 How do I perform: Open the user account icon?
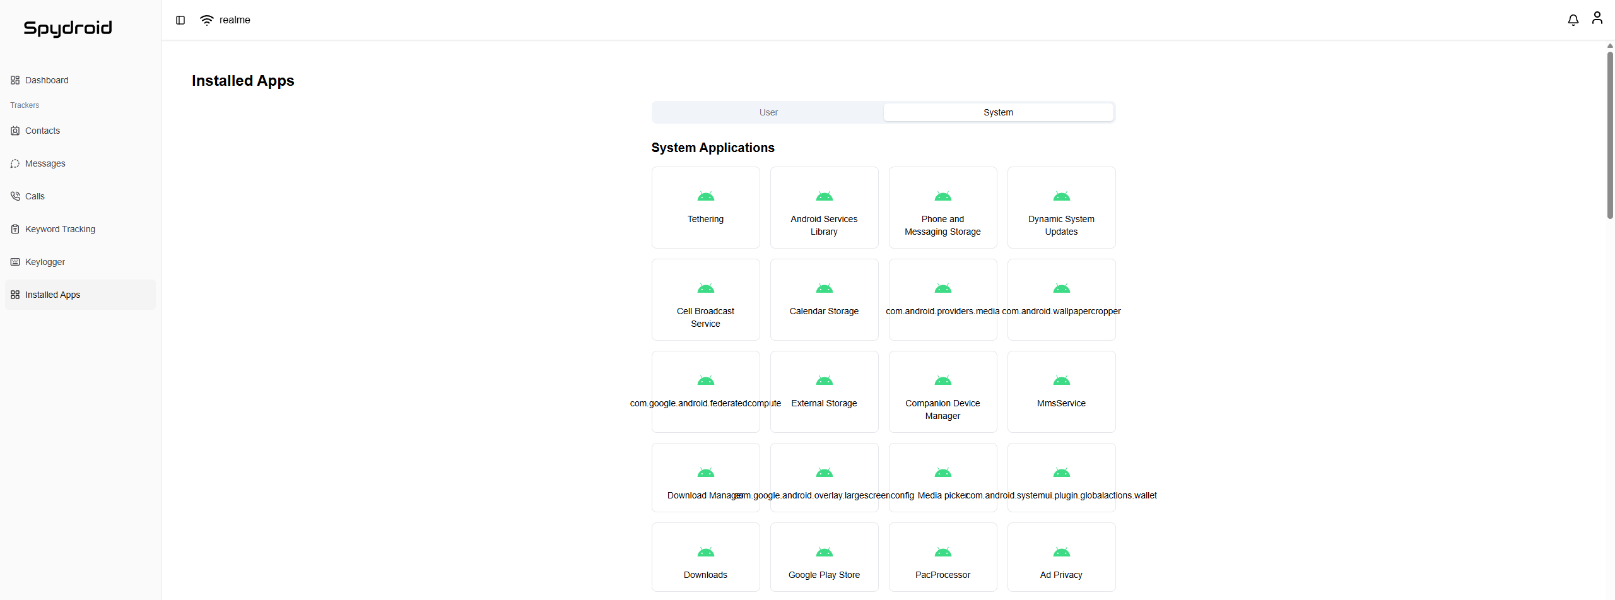(1597, 18)
